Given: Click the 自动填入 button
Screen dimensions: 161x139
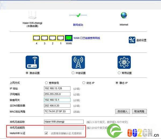Looking at the screenshot, I should tap(123, 111).
